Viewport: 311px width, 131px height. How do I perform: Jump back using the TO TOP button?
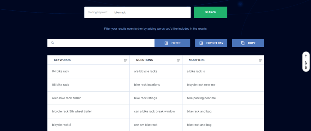(306, 62)
